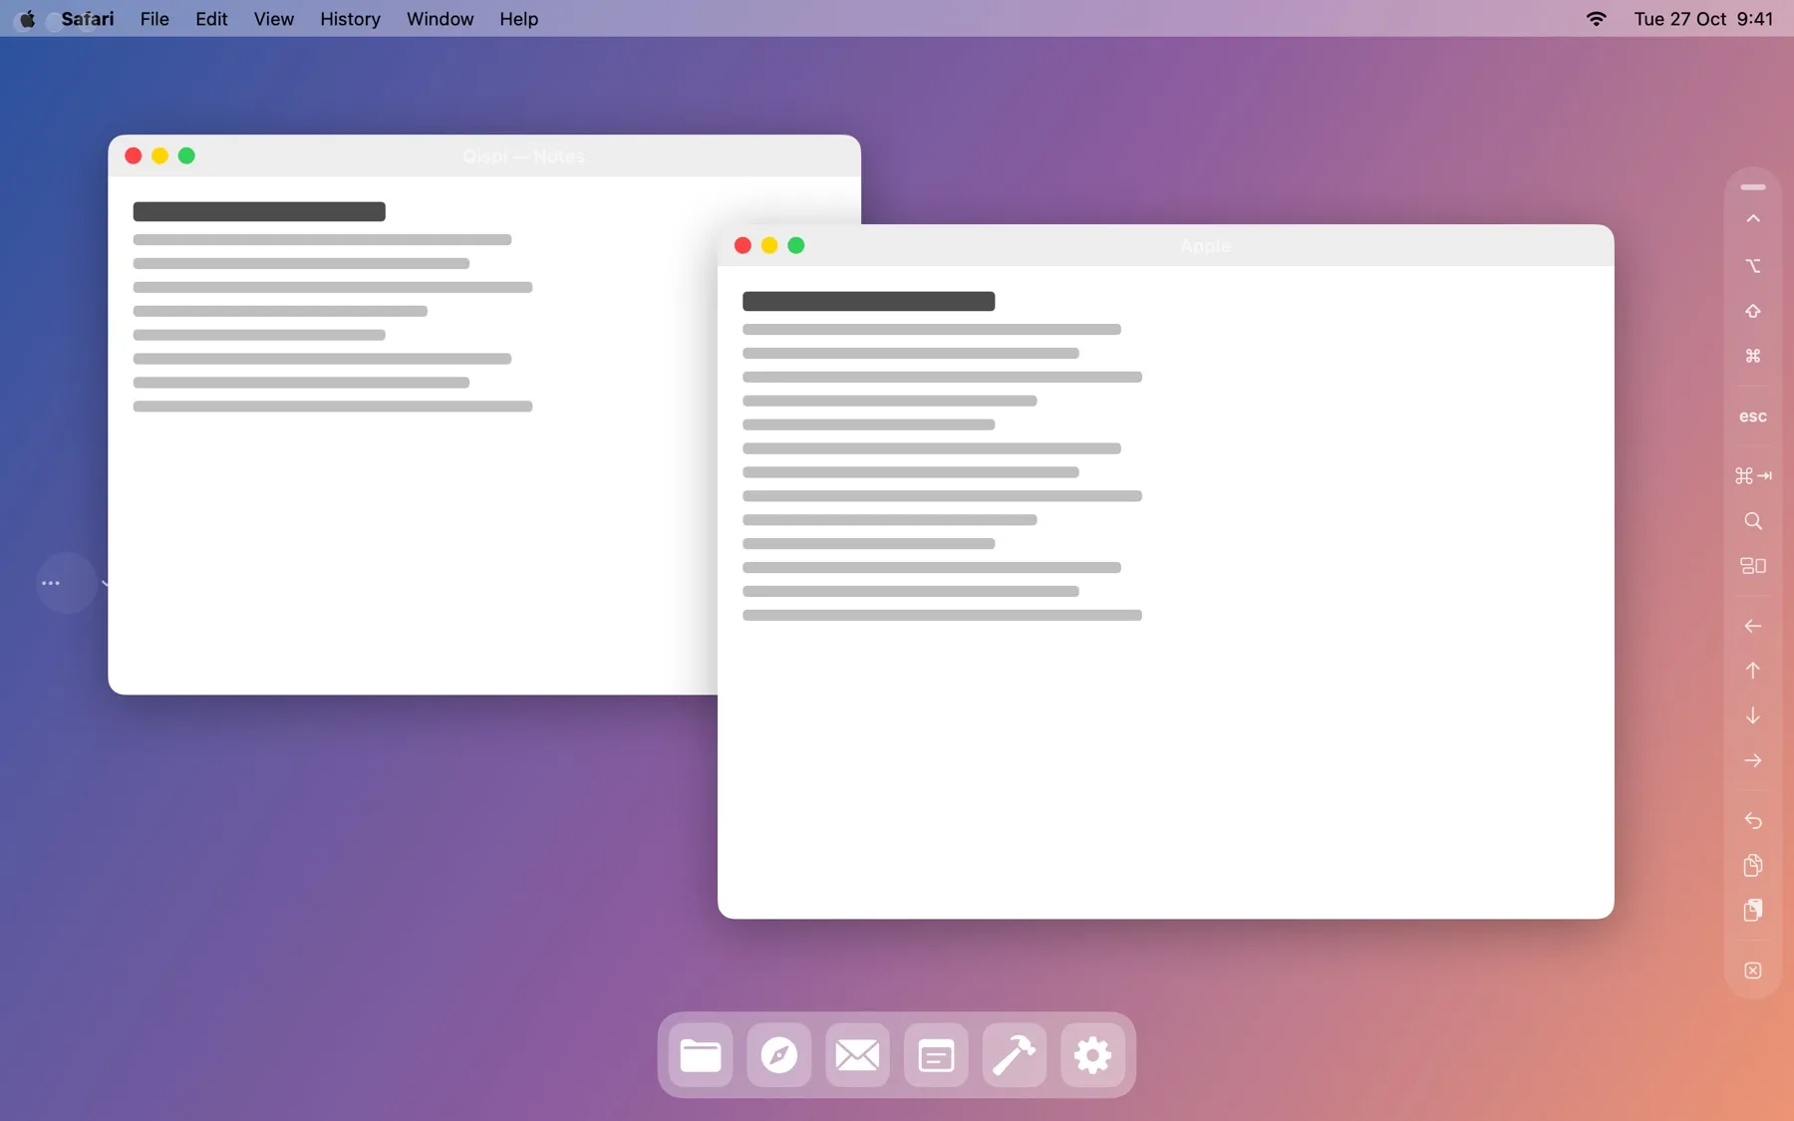This screenshot has height=1121, width=1794.
Task: Open the Edit menu
Action: pyautogui.click(x=211, y=19)
